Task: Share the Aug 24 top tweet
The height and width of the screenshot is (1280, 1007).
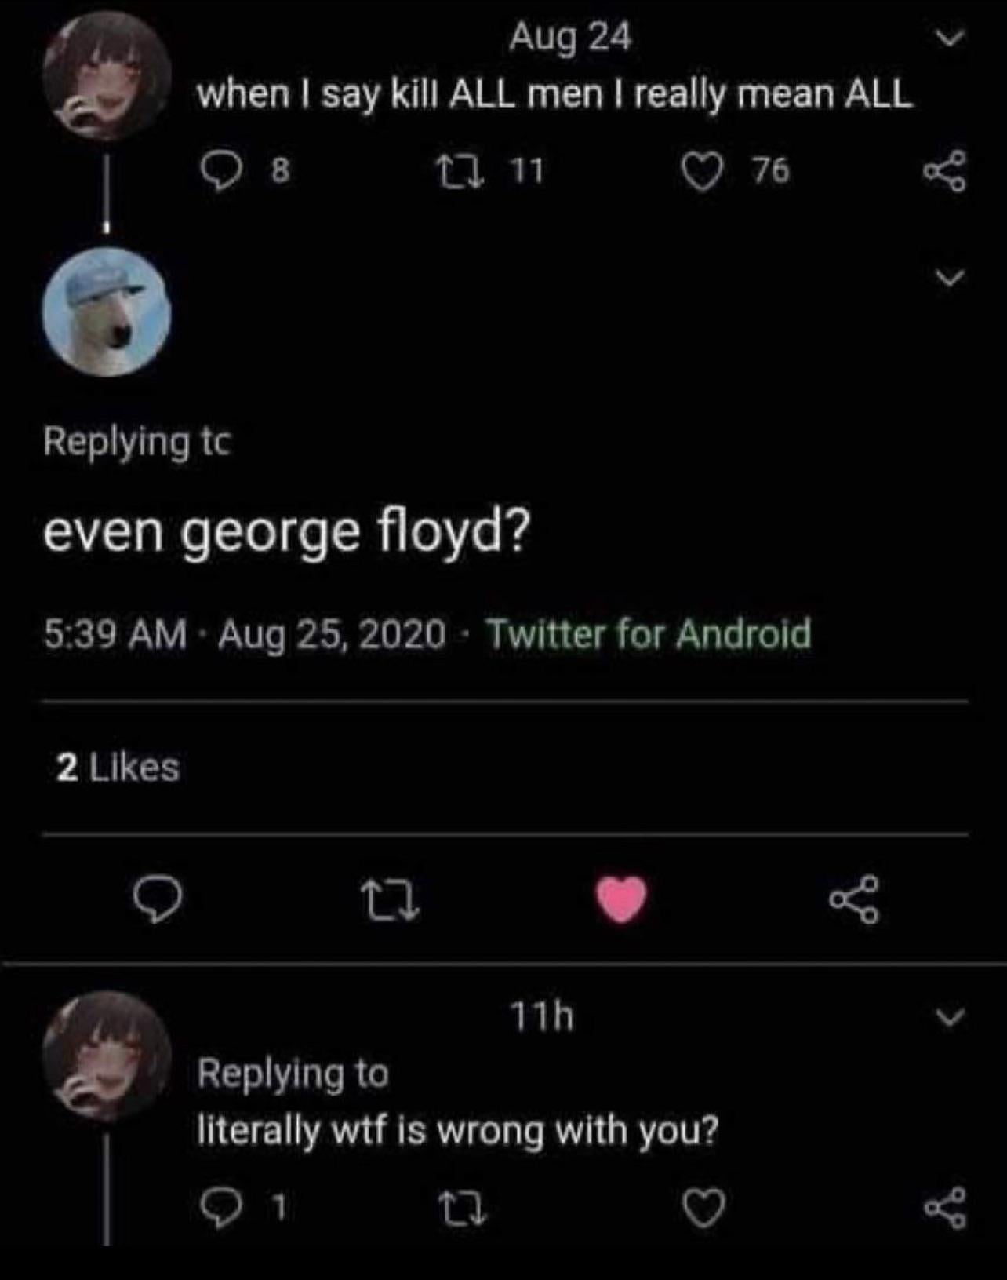Action: 944,172
